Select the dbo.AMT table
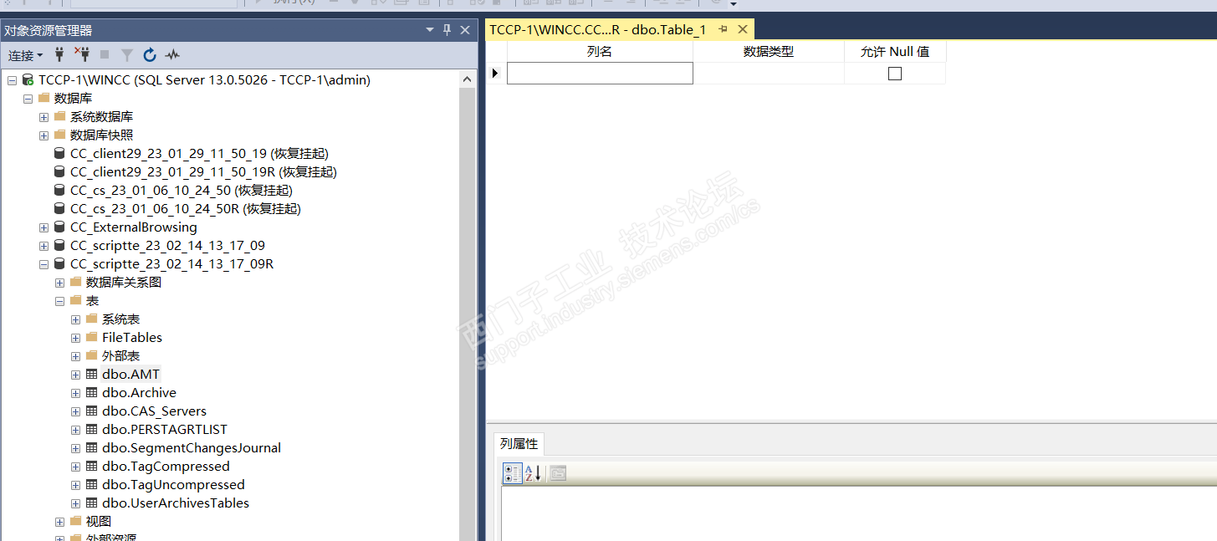Viewport: 1217px width, 541px height. coord(130,375)
